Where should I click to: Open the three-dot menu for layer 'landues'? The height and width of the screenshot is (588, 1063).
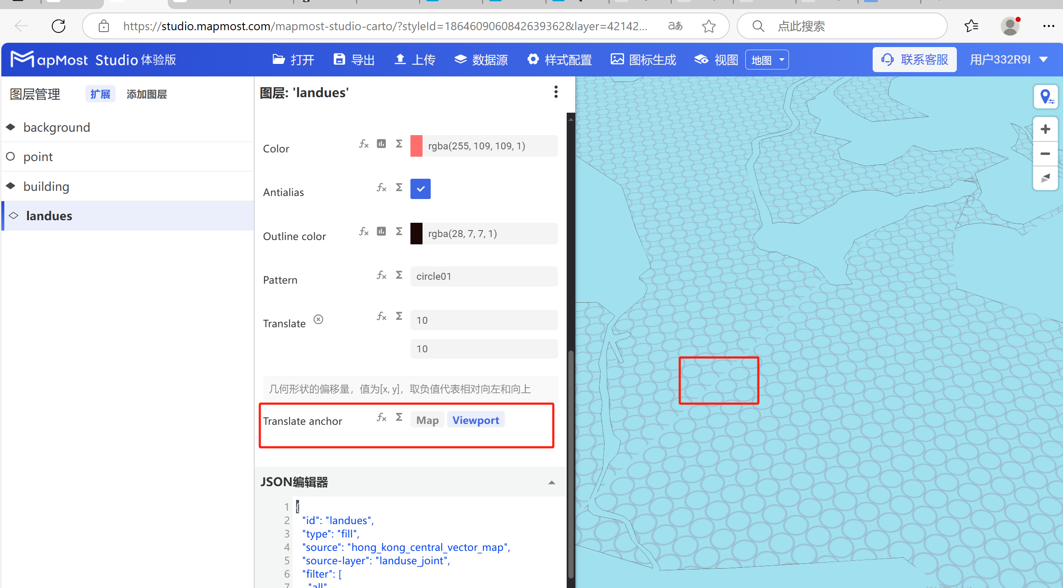pyautogui.click(x=555, y=92)
